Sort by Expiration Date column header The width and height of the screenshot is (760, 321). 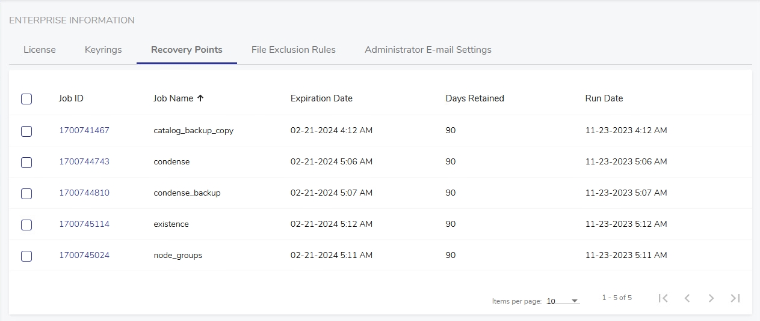coord(321,98)
